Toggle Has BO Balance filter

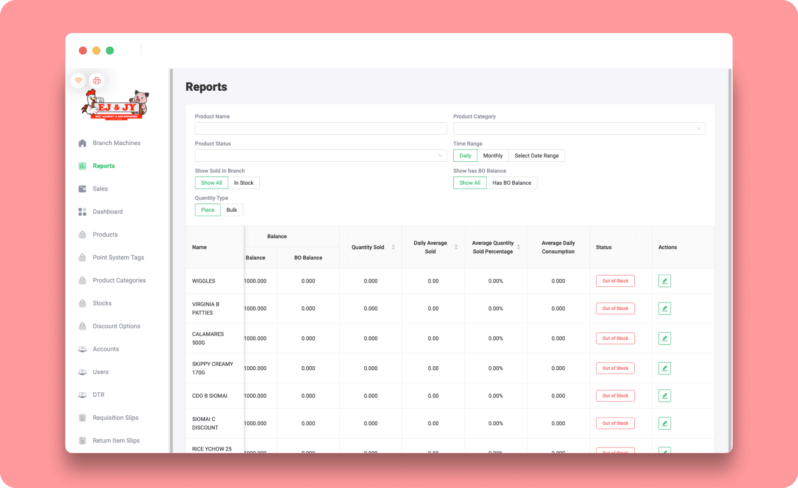point(512,182)
